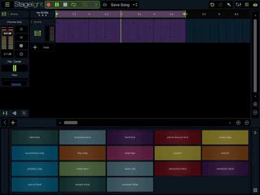Collapse panel with left chevron
Image resolution: width=260 pixels, height=195 pixels.
pyautogui.click(x=5, y=123)
